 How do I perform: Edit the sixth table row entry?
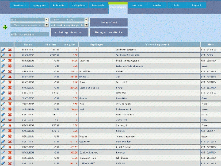pos(3,77)
